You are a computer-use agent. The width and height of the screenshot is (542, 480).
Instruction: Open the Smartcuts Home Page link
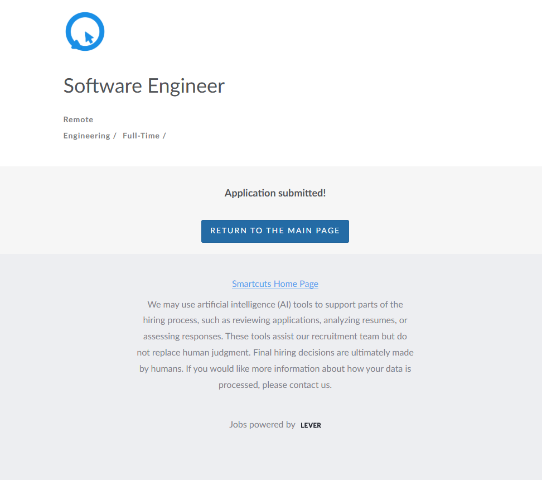(x=275, y=284)
